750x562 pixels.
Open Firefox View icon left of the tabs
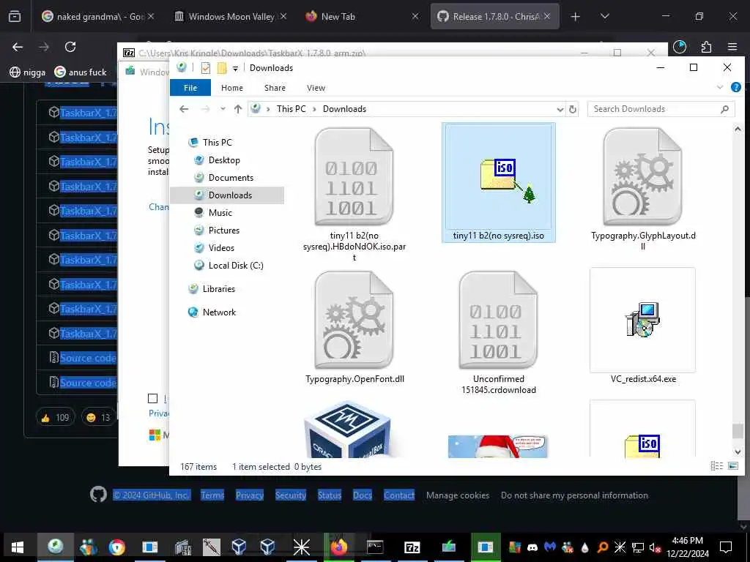click(x=15, y=16)
